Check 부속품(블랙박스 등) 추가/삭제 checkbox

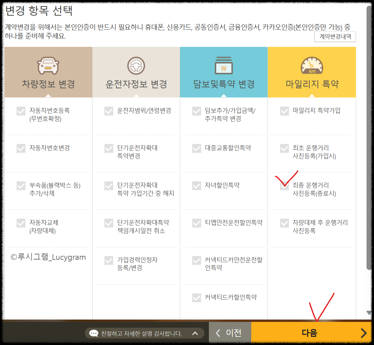pos(21,186)
